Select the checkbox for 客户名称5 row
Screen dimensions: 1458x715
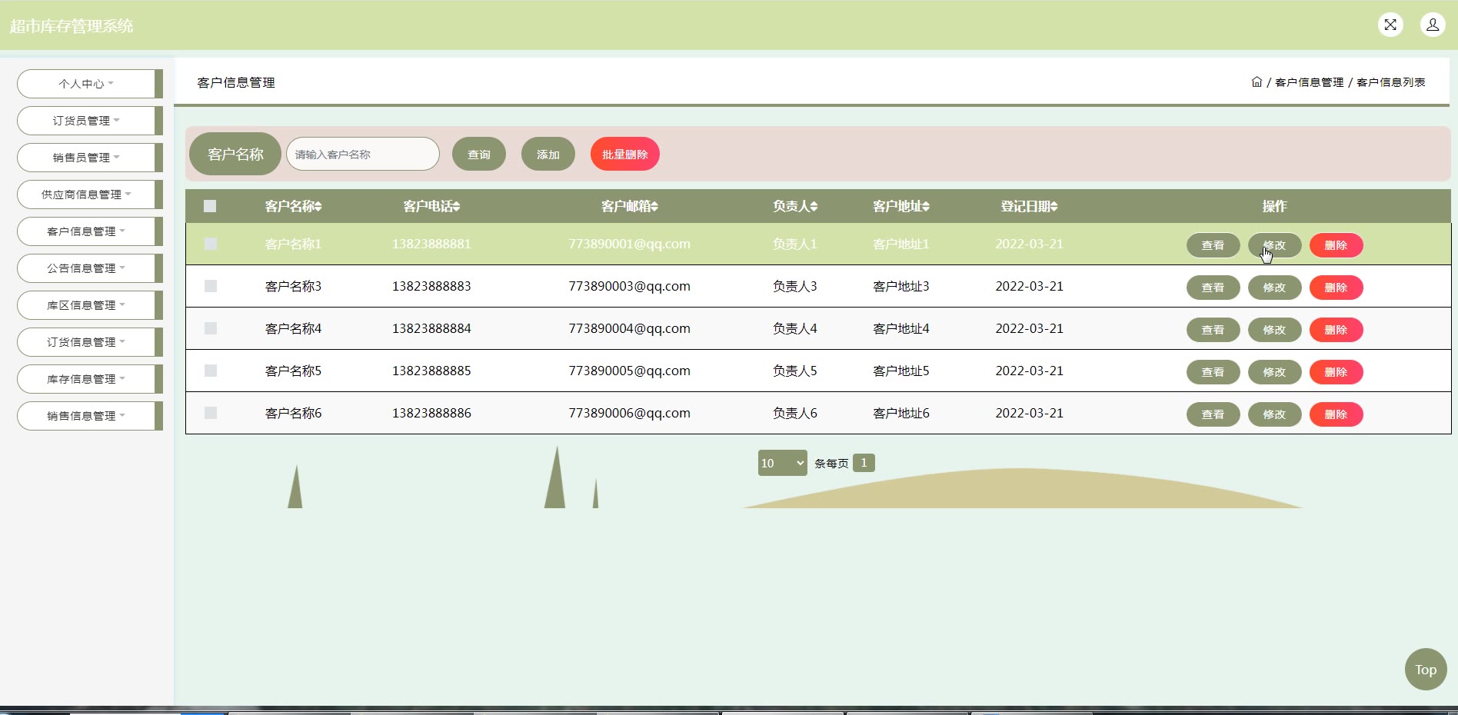211,371
